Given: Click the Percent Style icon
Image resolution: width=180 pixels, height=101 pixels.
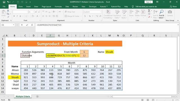Looking at the screenshot, I should click(x=90, y=16).
